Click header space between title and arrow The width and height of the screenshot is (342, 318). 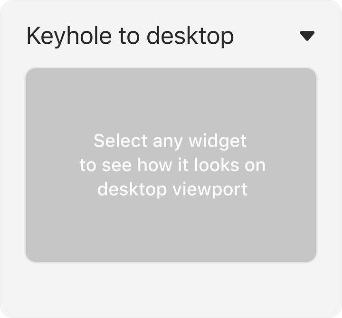tap(266, 36)
